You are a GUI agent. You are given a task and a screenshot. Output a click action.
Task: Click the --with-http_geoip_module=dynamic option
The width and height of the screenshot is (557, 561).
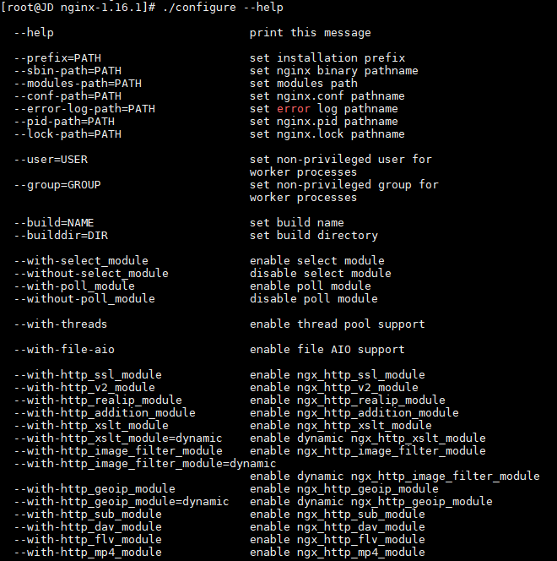click(x=122, y=502)
